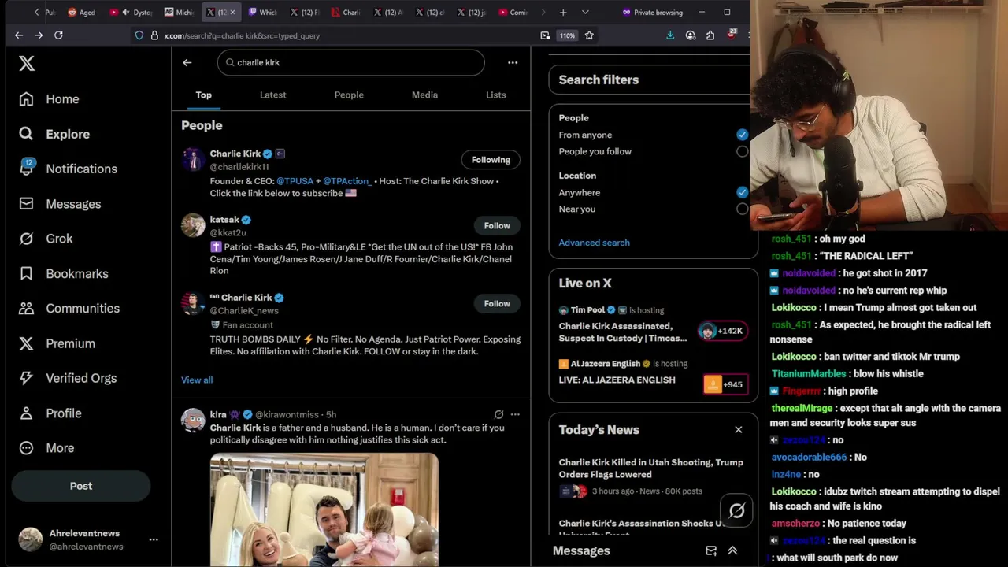1008x567 pixels.
Task: Go to Home in sidebar
Action: 50,99
